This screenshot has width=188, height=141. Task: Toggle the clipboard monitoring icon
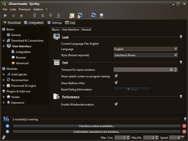pyautogui.click(x=72, y=15)
